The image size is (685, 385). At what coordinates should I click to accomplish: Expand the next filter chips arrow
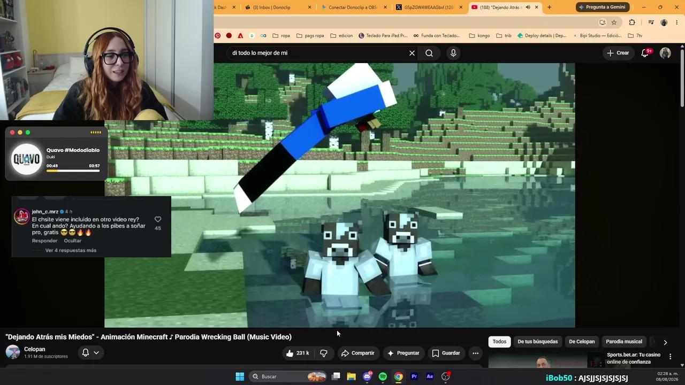click(665, 342)
